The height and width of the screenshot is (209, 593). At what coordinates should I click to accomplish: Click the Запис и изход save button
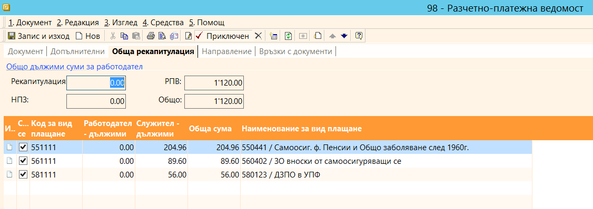(38, 36)
